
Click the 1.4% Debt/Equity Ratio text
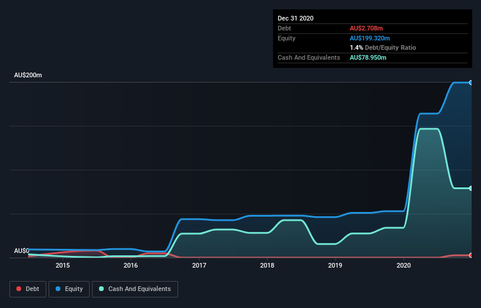[x=383, y=48]
